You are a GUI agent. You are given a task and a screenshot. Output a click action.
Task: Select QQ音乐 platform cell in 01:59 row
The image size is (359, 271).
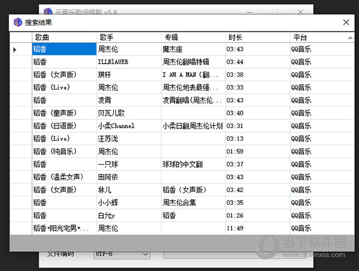[322, 152]
